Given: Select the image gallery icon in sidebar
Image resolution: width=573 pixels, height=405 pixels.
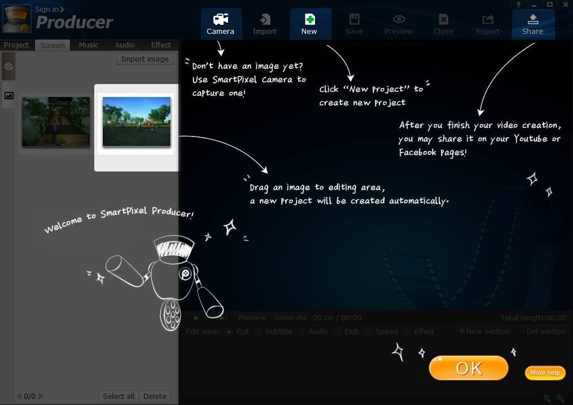Looking at the screenshot, I should 8,95.
